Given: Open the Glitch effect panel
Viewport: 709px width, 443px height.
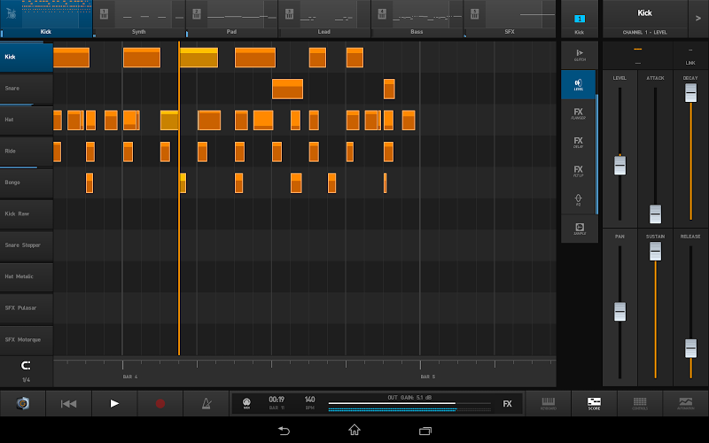Looking at the screenshot, I should point(580,55).
